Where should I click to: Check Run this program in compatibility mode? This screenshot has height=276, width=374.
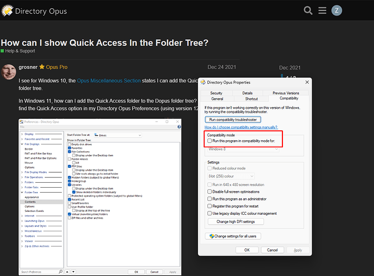click(x=210, y=141)
